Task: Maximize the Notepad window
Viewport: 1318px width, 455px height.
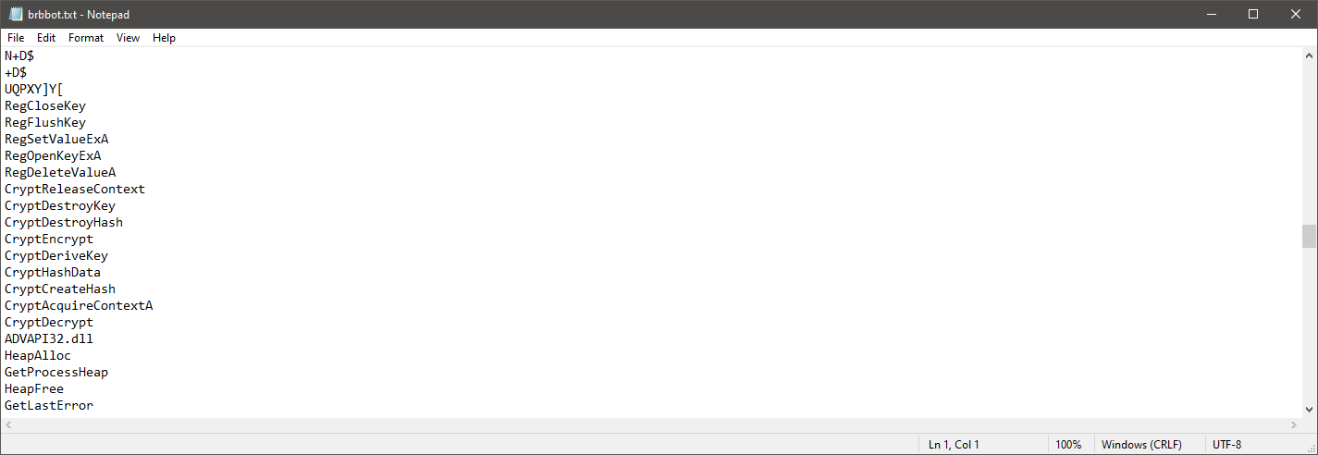Action: 1253,14
